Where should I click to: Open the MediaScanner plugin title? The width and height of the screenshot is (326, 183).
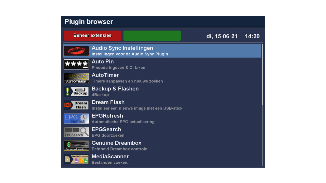tap(110, 157)
